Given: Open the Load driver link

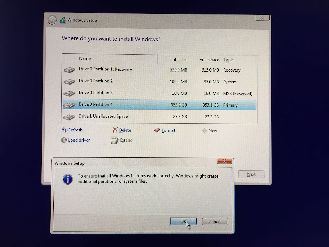Looking at the screenshot, I should click(x=79, y=140).
